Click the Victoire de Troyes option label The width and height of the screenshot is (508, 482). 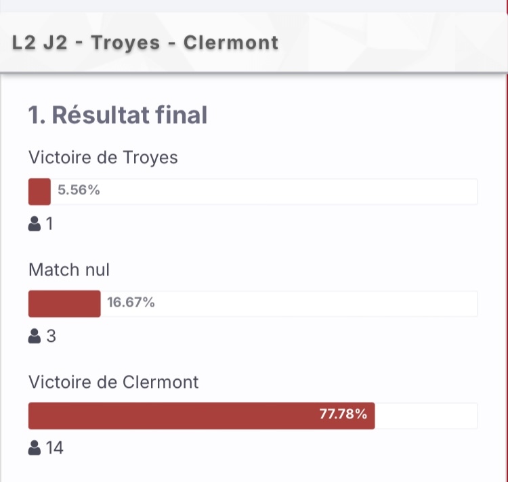pos(103,158)
